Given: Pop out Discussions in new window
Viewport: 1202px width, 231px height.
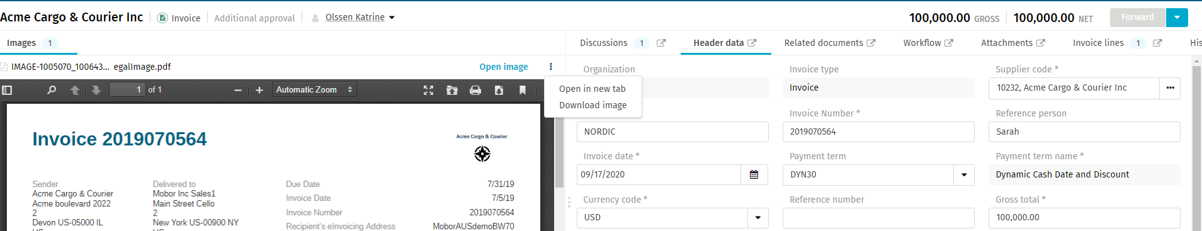Looking at the screenshot, I should [x=661, y=43].
